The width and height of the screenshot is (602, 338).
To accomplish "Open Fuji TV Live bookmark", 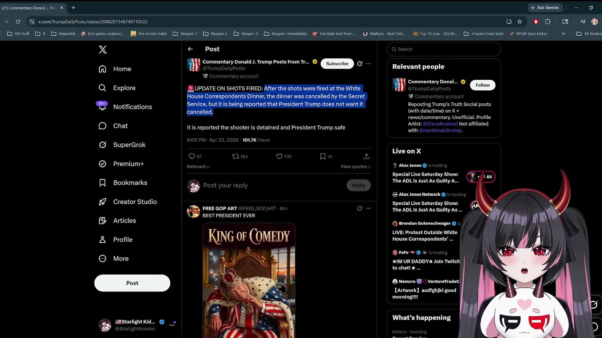I will pos(435,34).
